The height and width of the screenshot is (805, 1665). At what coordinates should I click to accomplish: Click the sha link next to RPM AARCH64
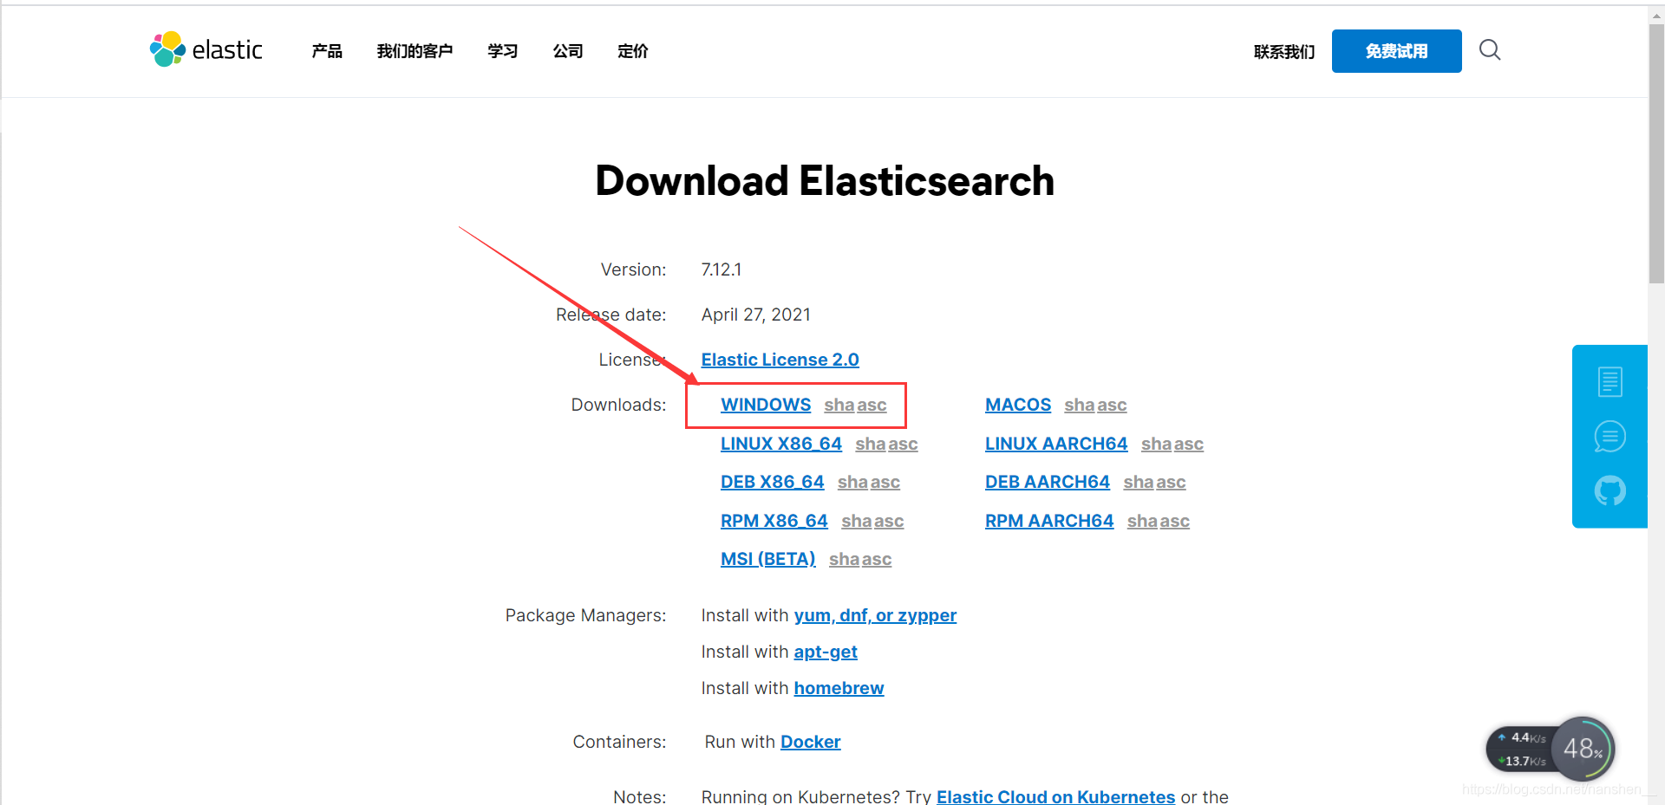tap(1142, 521)
